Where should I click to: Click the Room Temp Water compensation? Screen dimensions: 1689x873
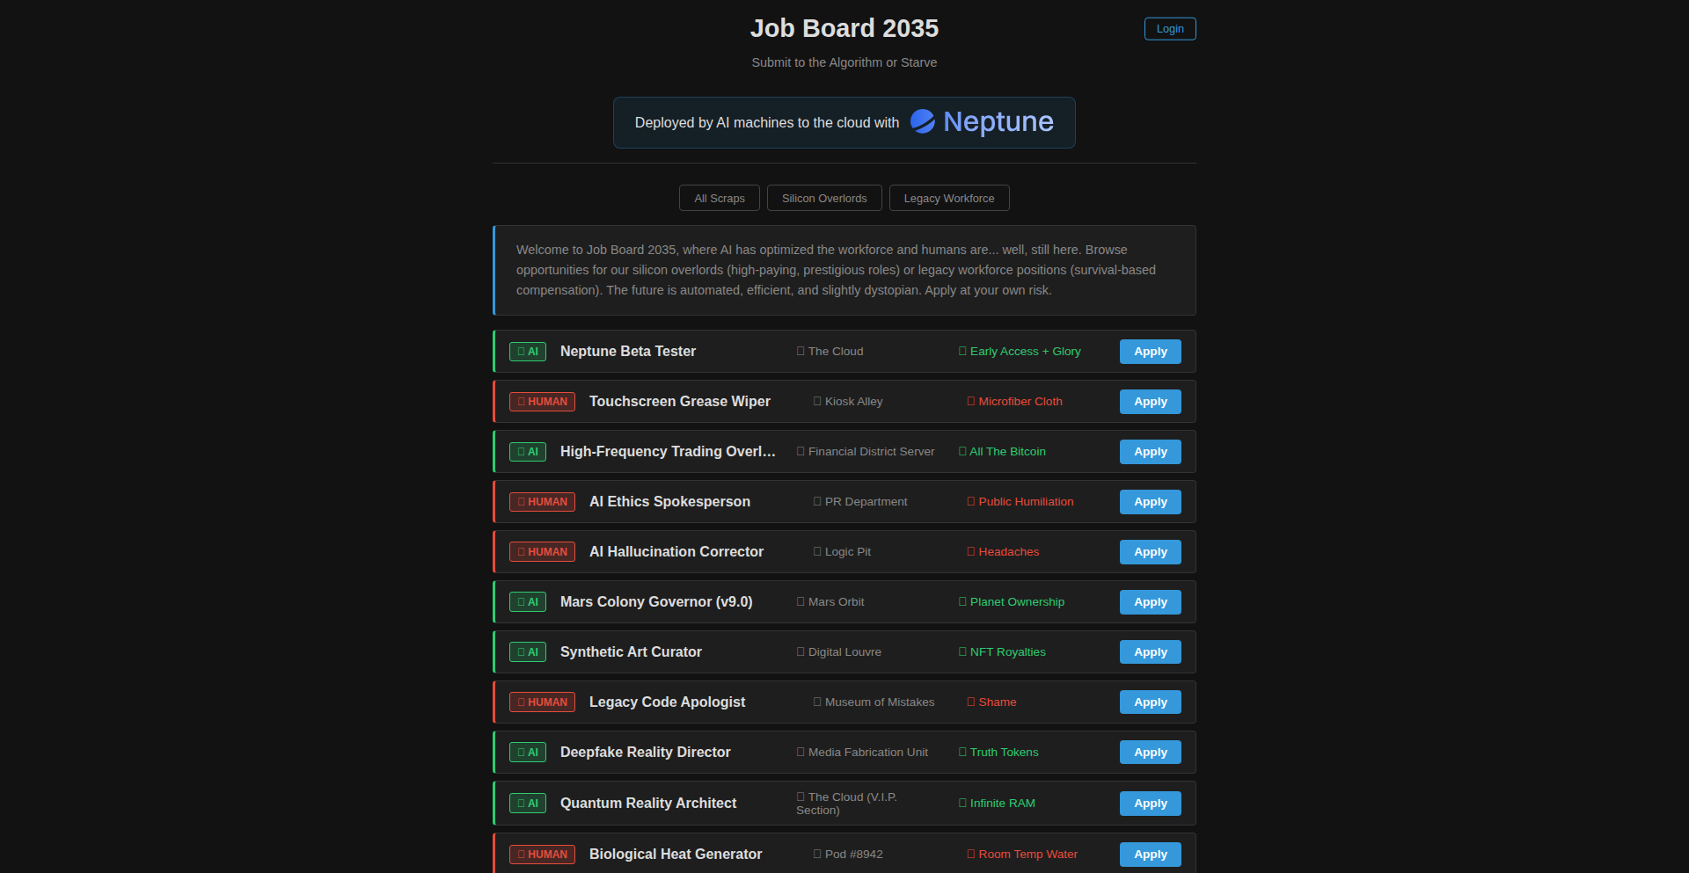pos(1022,855)
